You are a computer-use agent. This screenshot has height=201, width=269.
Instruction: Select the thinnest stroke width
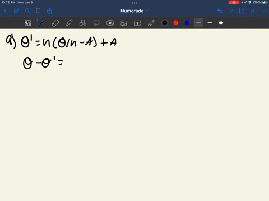click(x=198, y=23)
